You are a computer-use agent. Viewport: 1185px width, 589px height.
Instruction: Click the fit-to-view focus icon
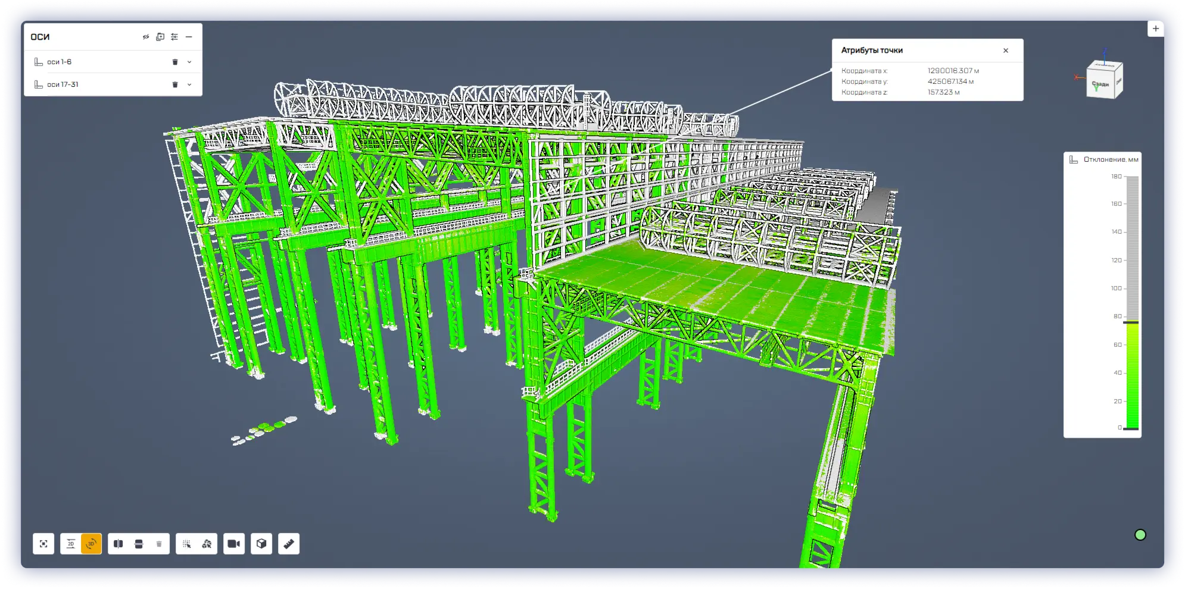tap(43, 544)
